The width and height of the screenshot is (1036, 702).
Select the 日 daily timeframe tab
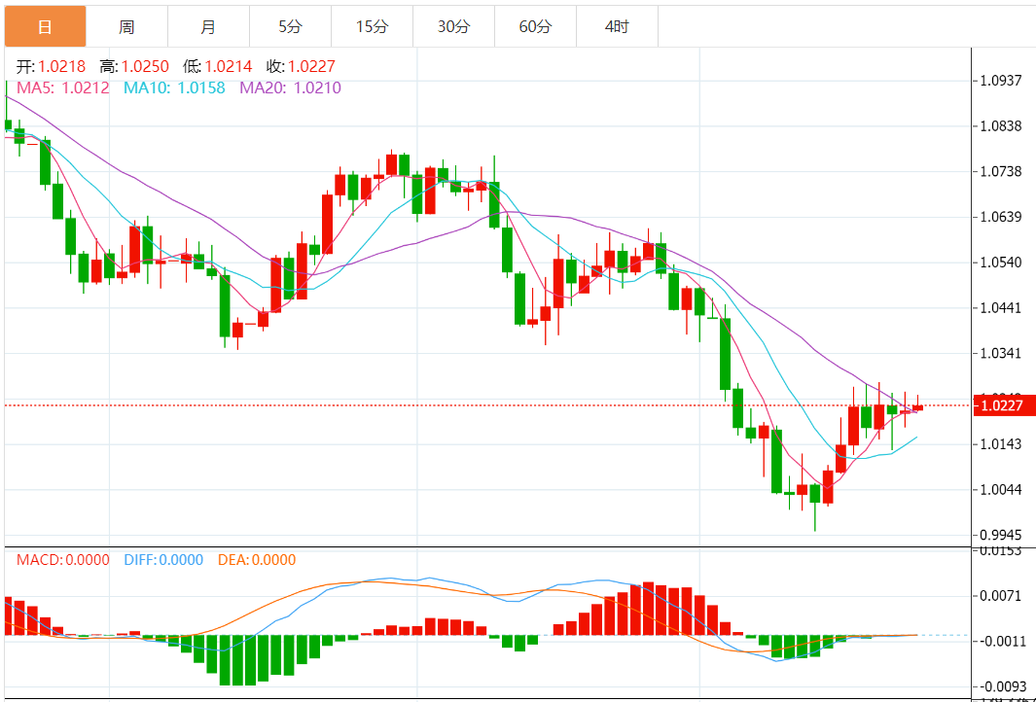[x=45, y=26]
